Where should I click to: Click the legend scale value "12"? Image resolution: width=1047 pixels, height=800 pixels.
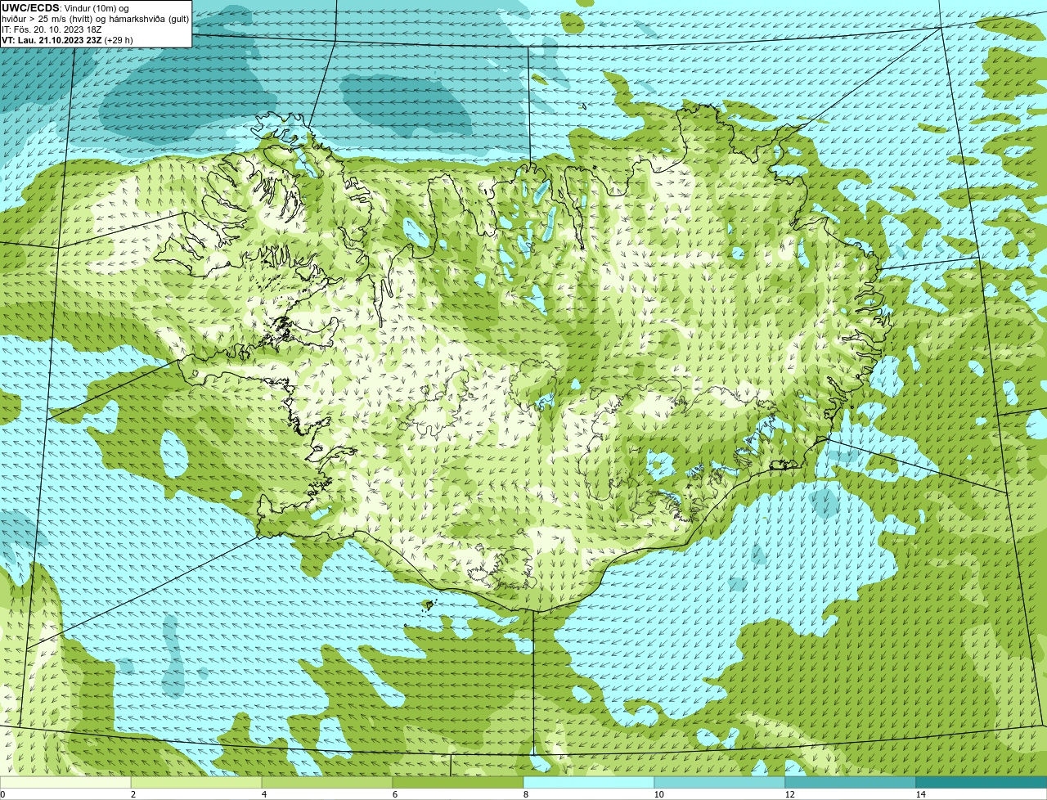point(789,794)
